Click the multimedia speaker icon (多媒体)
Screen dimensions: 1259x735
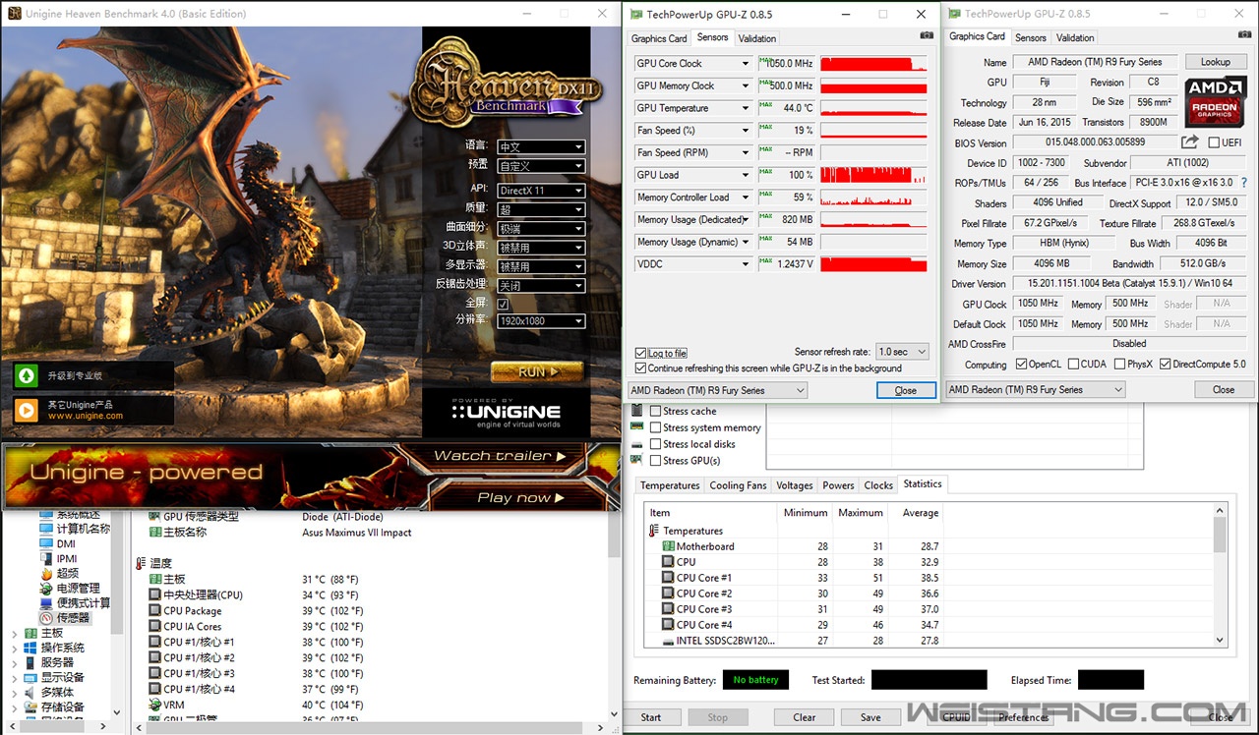click(30, 692)
